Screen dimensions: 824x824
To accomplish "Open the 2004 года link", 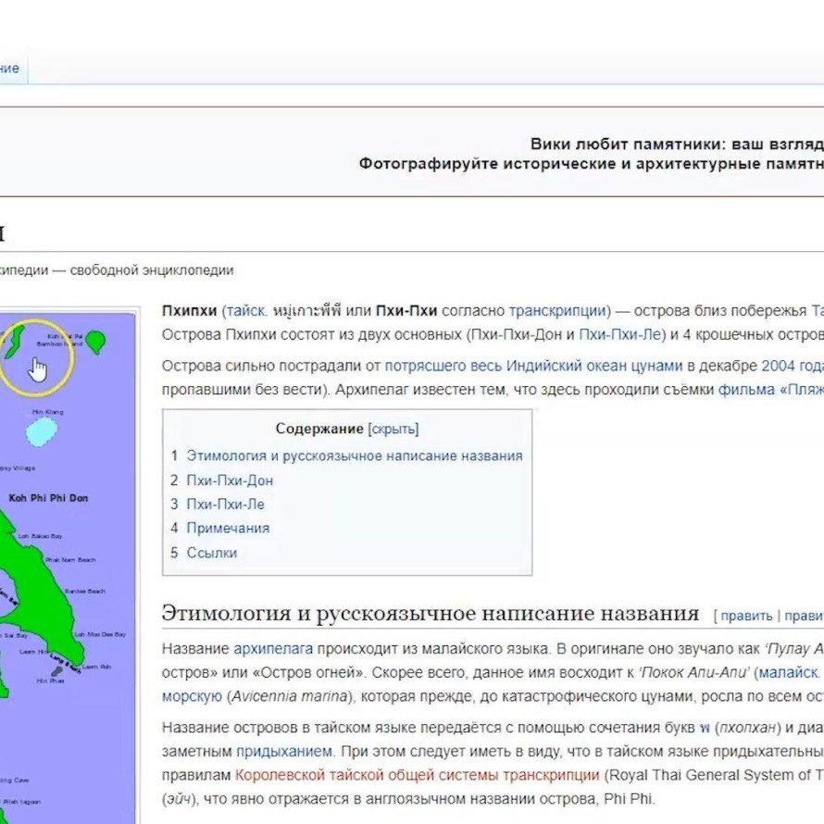I will [x=792, y=366].
